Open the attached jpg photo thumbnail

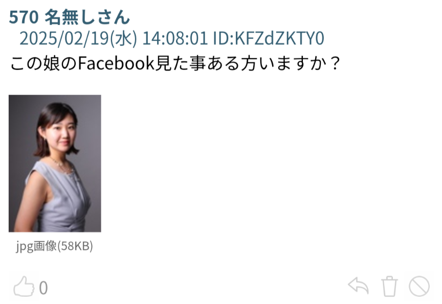pyautogui.click(x=55, y=163)
